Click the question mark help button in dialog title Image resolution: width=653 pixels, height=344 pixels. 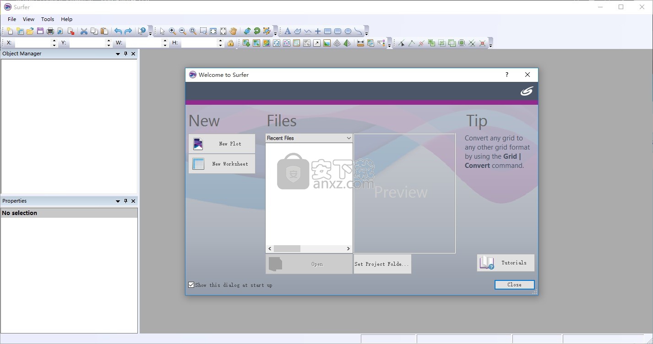(x=507, y=75)
